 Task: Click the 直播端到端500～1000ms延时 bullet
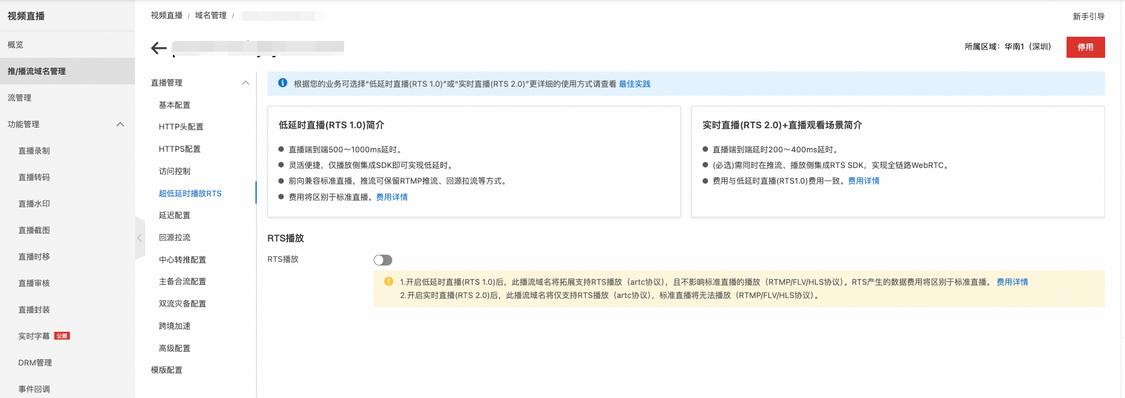click(345, 149)
